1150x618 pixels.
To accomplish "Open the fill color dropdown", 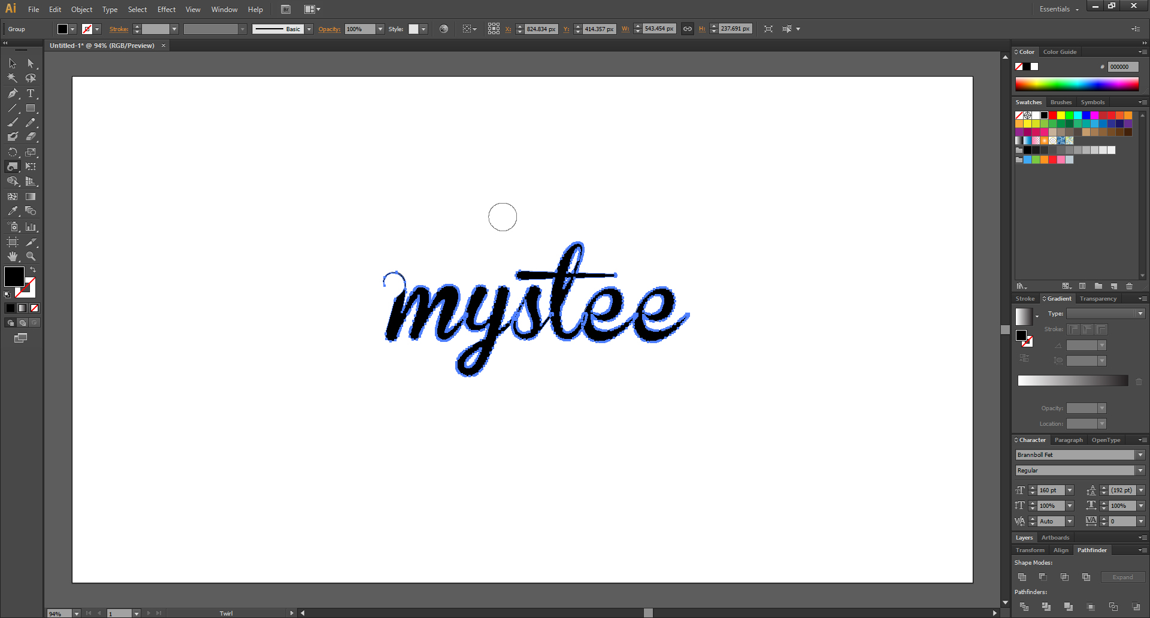I will click(72, 29).
